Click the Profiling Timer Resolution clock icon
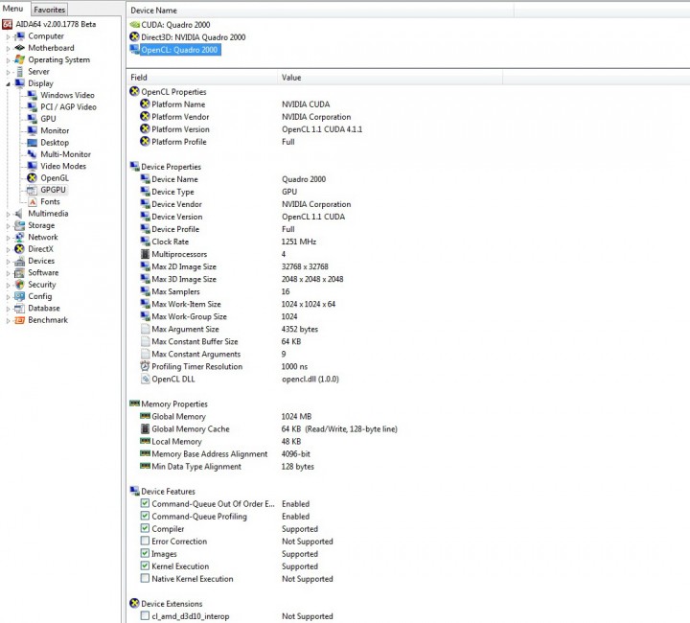Screen dimensions: 690x623 tap(145, 366)
